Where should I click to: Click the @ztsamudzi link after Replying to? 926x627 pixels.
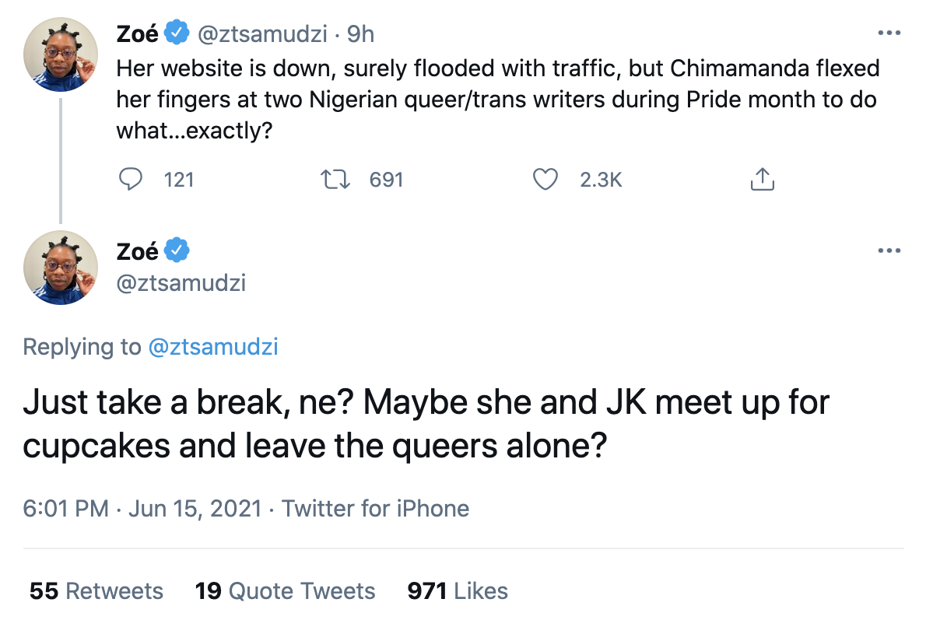click(213, 347)
